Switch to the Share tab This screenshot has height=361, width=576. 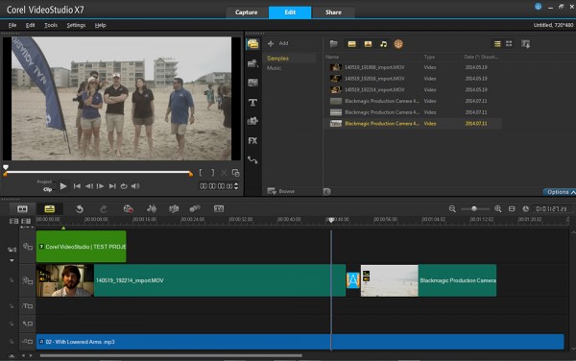pos(333,12)
